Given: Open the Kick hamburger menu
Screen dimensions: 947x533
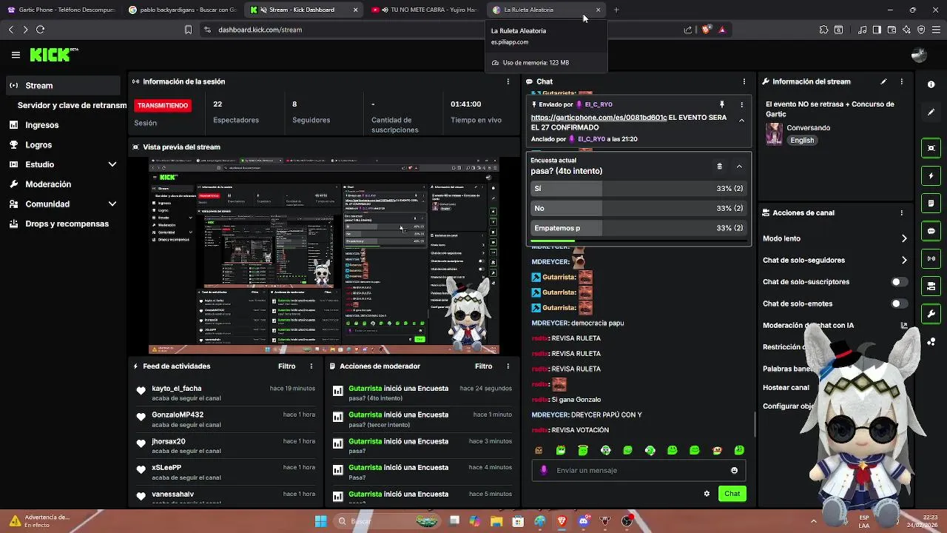Looking at the screenshot, I should (16, 55).
